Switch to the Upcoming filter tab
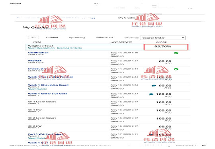This screenshot has width=215, height=149. (x=77, y=37)
